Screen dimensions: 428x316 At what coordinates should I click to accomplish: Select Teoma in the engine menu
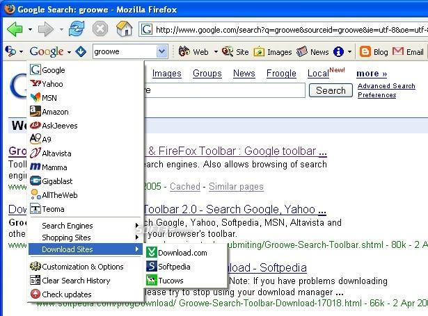pyautogui.click(x=86, y=209)
